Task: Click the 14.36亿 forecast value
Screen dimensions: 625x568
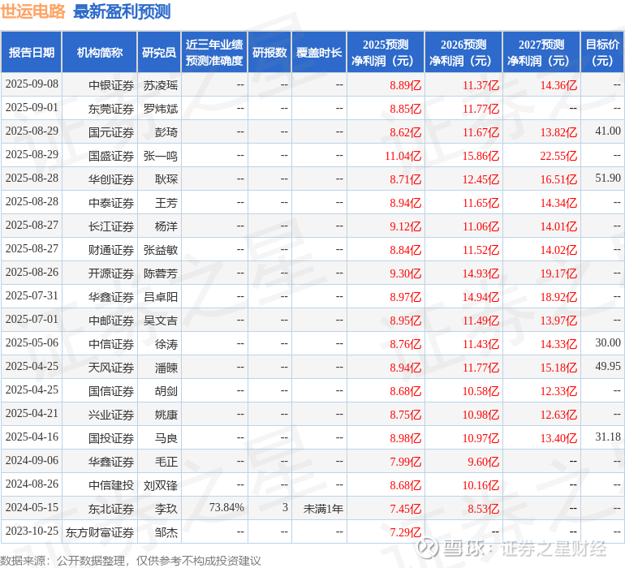Action: pyautogui.click(x=558, y=85)
